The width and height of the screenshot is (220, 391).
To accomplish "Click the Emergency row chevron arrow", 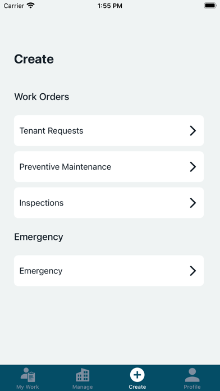I will pyautogui.click(x=193, y=271).
